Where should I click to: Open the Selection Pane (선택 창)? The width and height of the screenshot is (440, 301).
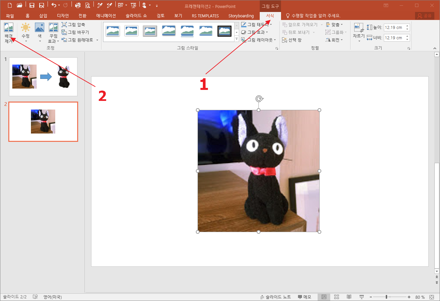(292, 40)
